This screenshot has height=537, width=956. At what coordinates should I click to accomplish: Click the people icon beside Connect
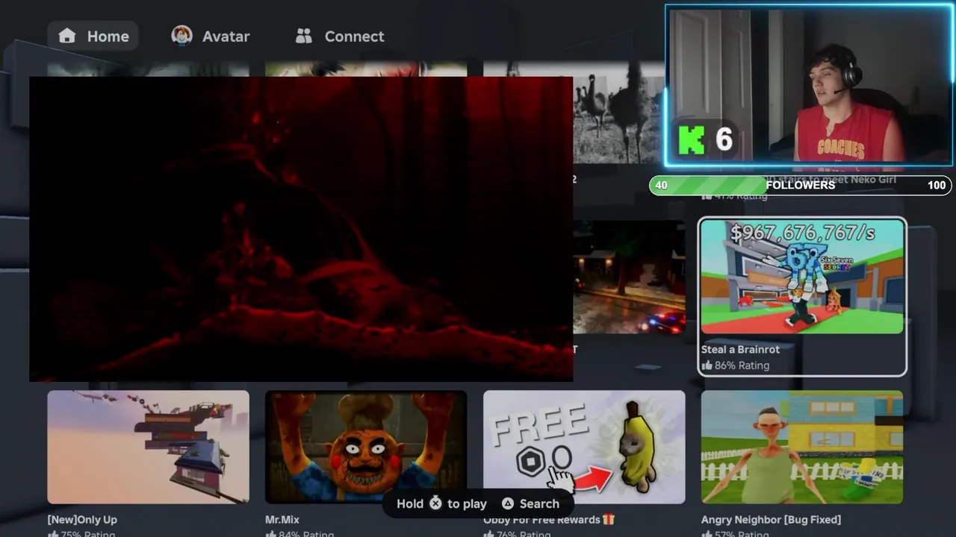pyautogui.click(x=303, y=36)
